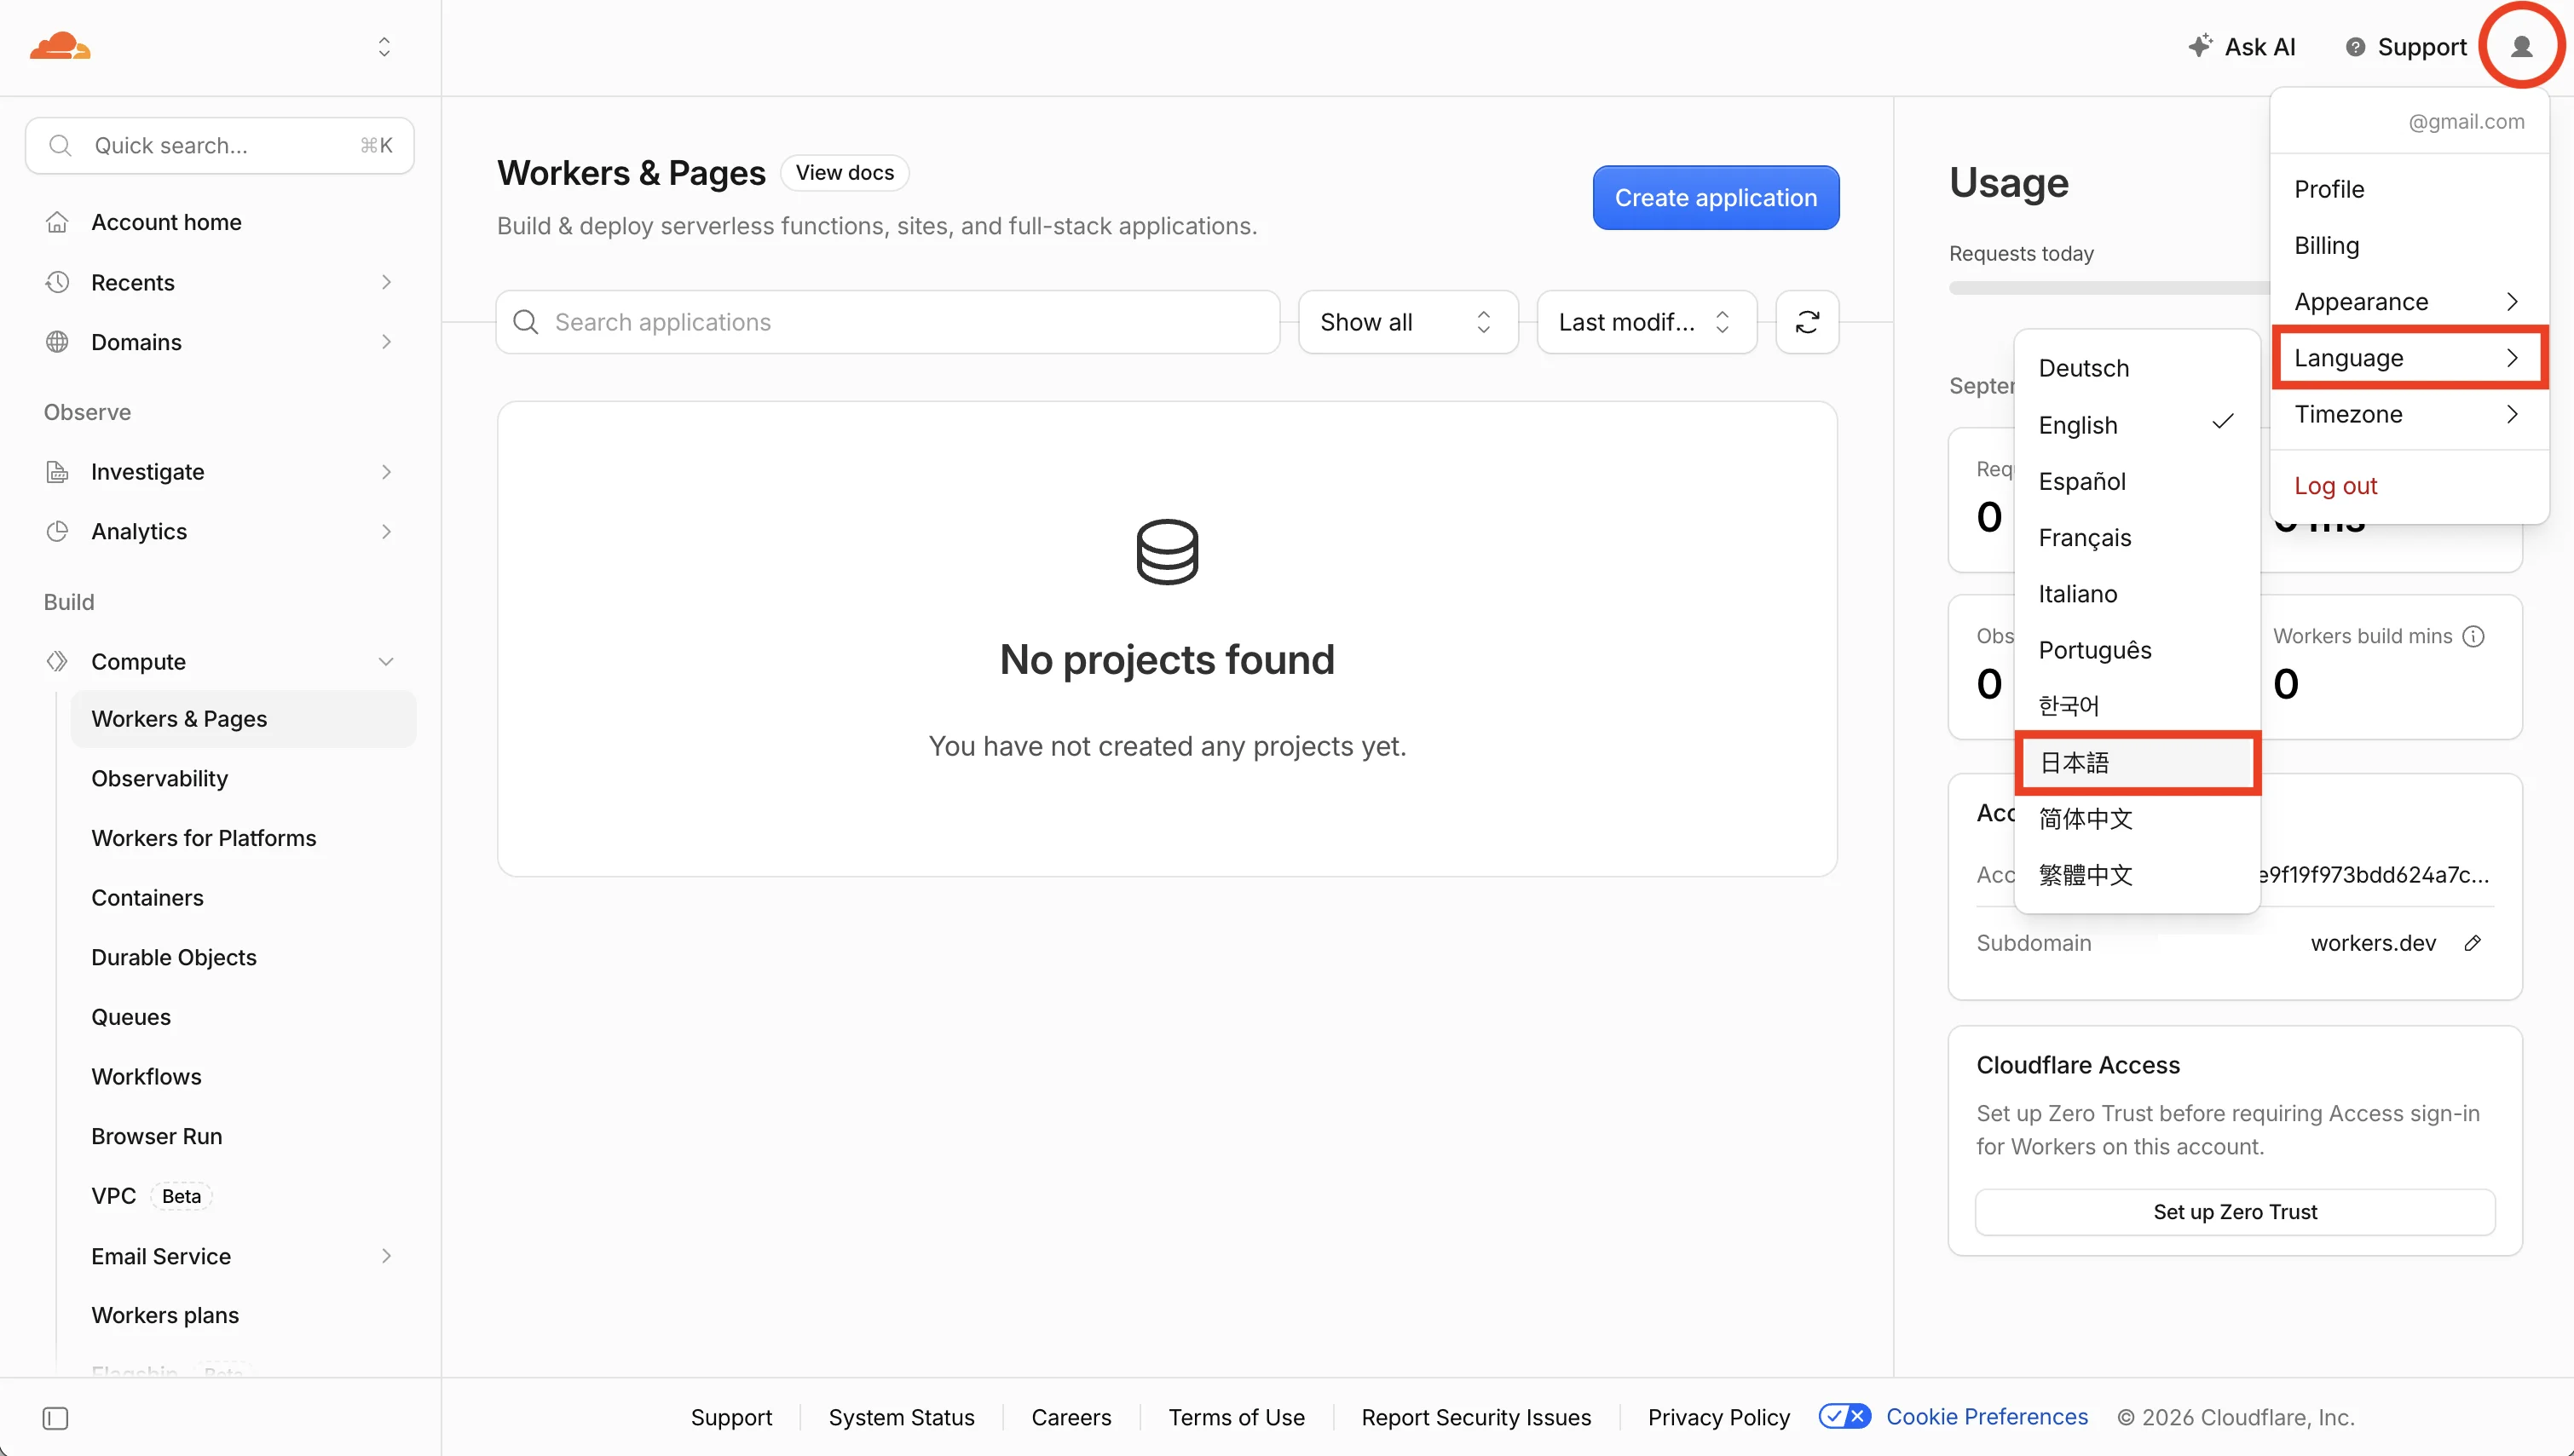Viewport: 2574px width, 1456px height.
Task: Click the refresh applications icon
Action: (x=1807, y=322)
